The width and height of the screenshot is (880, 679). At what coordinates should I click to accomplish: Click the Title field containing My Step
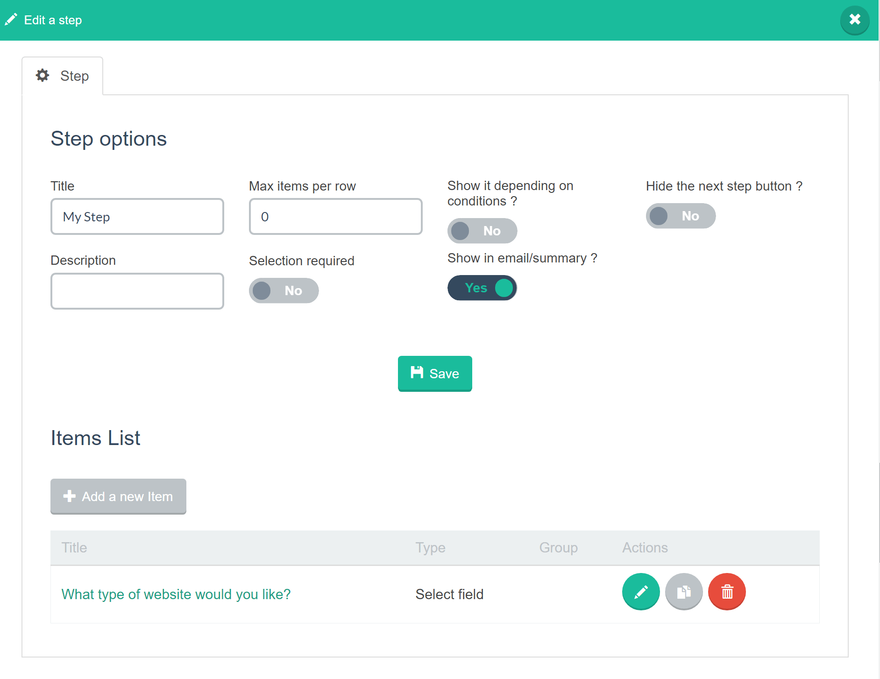(x=137, y=216)
